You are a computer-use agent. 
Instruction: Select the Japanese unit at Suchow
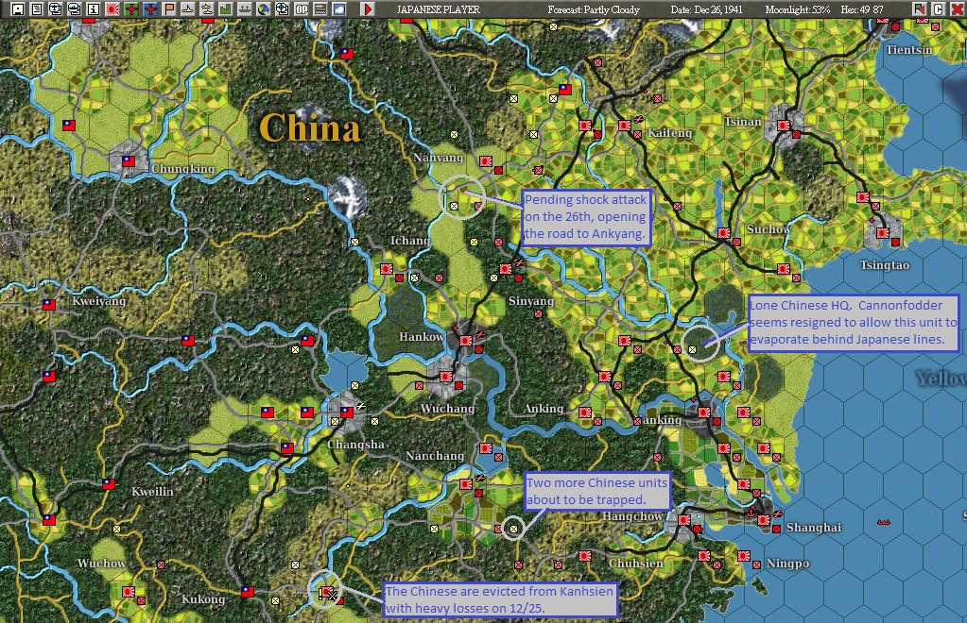tap(724, 233)
